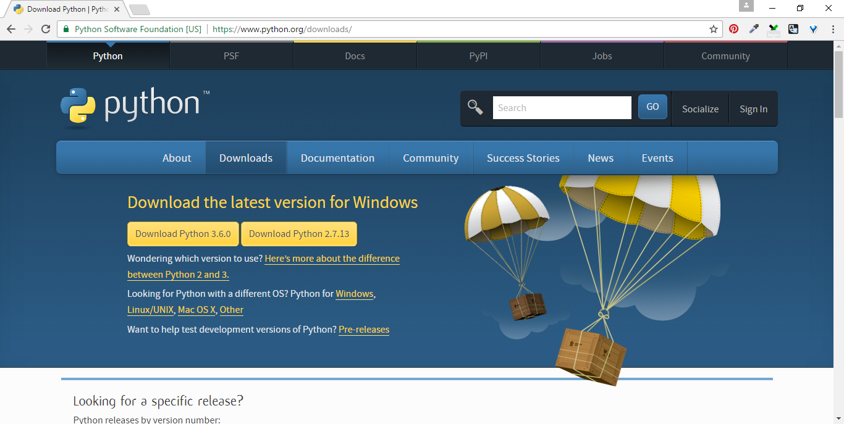Expand the Socialize menu

[700, 109]
